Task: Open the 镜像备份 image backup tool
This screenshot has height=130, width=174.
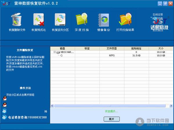Action: tap(104, 20)
